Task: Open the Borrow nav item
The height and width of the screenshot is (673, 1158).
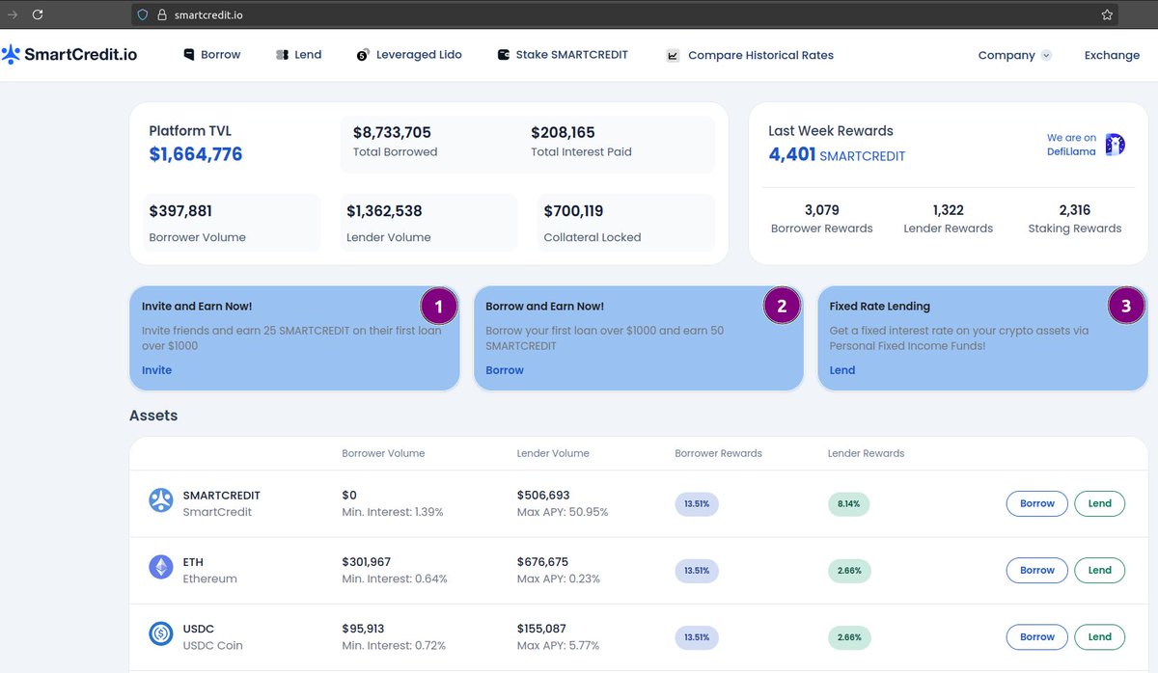Action: pos(212,55)
